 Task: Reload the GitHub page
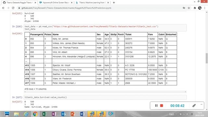[13, 8]
